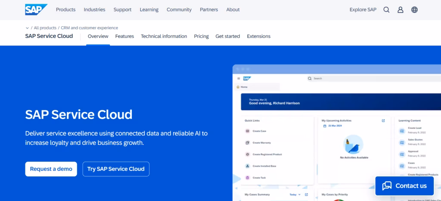This screenshot has width=441, height=201.
Task: Click the Create Registered Product text in Quick Links
Action: (267, 154)
